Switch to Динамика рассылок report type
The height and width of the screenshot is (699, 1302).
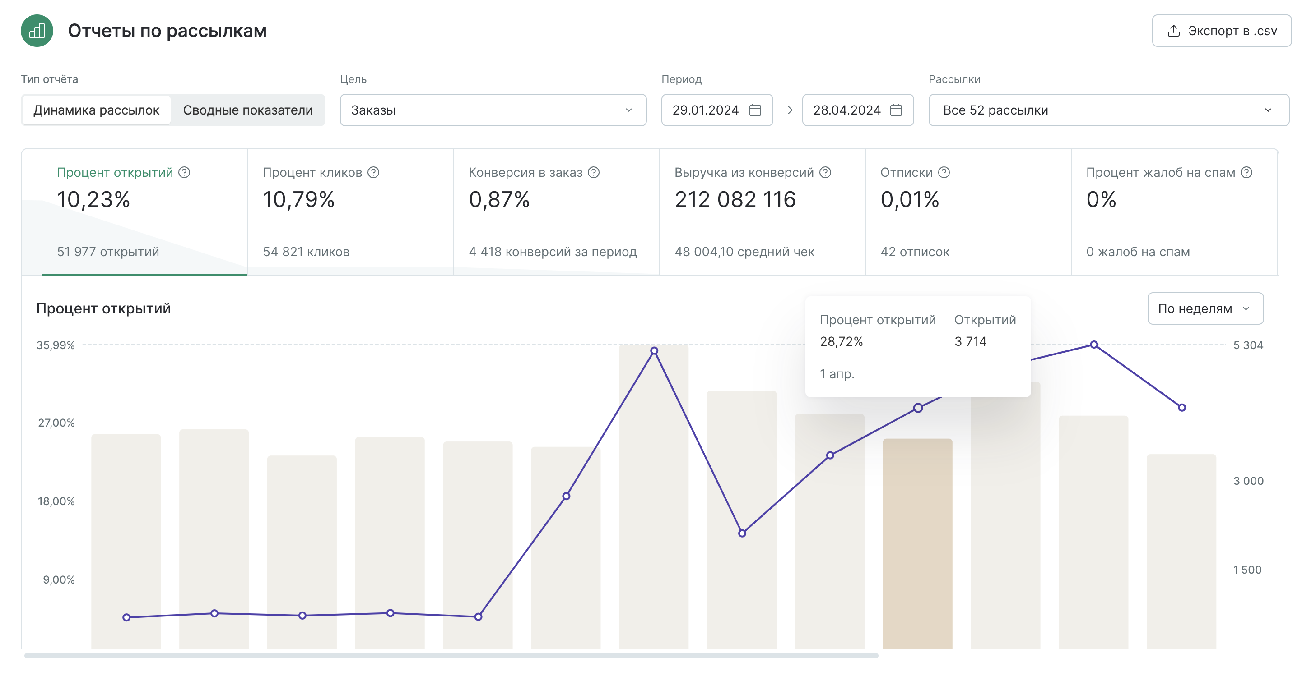[97, 110]
